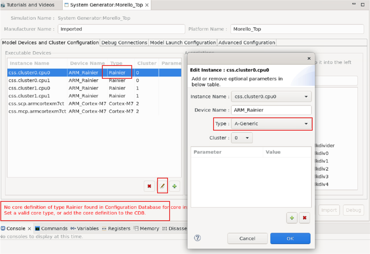Click the green plus under device list
Screen dimensions: 370x254
[x=175, y=186]
